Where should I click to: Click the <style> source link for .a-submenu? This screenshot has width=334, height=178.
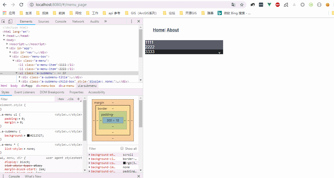68,131
